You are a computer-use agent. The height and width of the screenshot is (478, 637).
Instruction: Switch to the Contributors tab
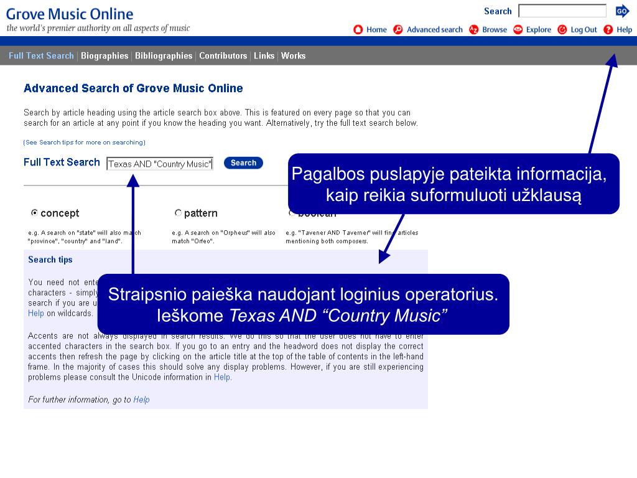pyautogui.click(x=223, y=55)
